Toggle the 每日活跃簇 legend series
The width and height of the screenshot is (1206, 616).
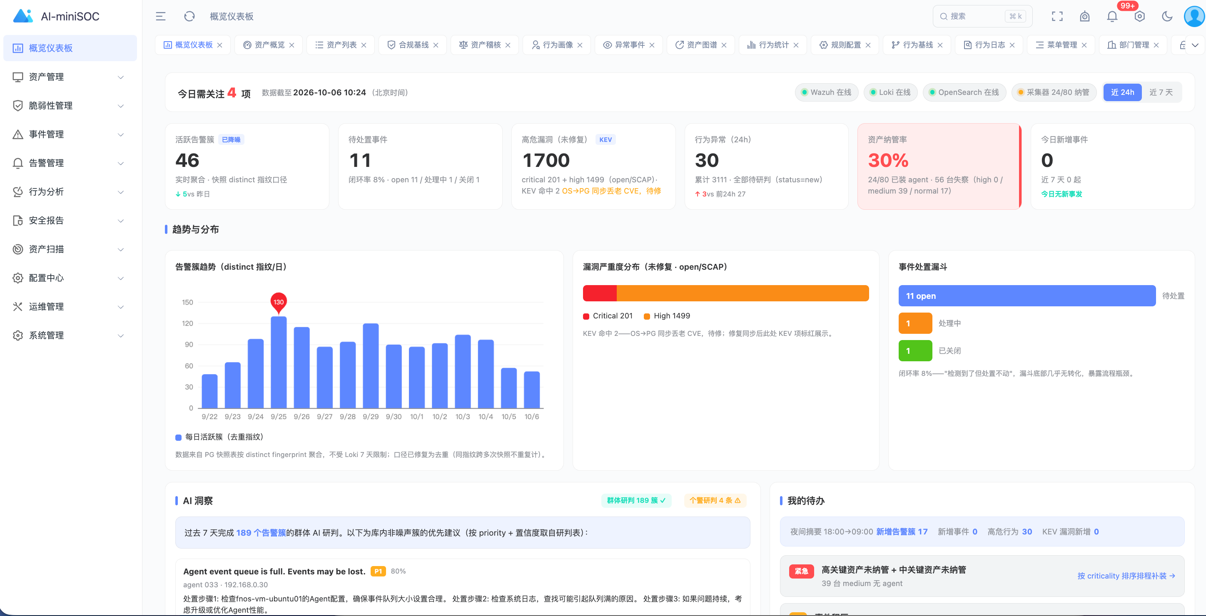(219, 437)
